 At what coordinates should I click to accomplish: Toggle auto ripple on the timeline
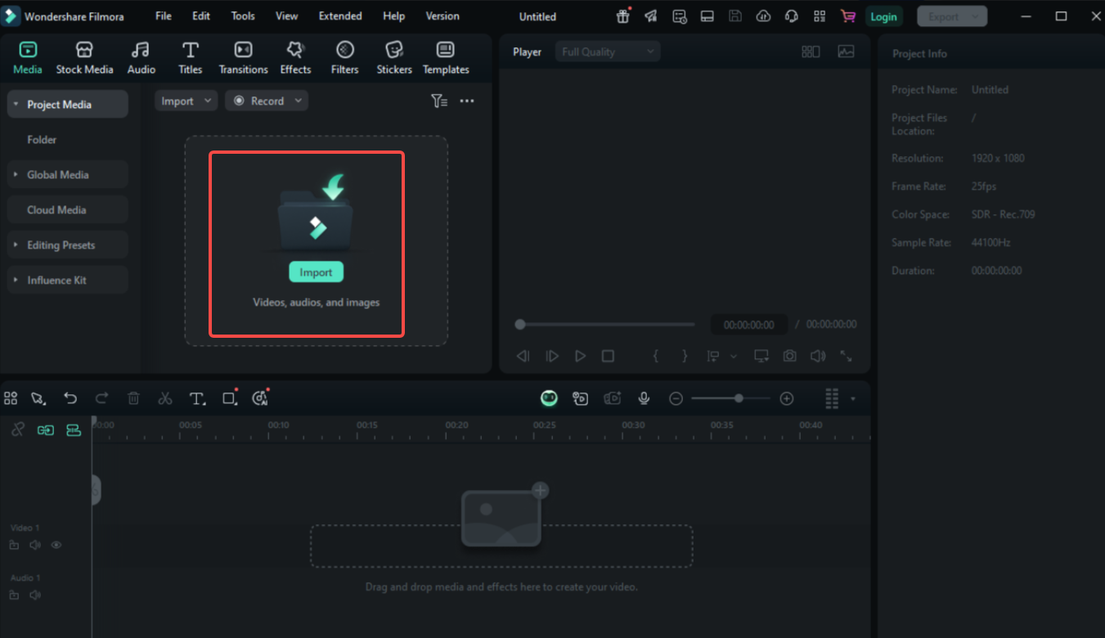click(45, 429)
